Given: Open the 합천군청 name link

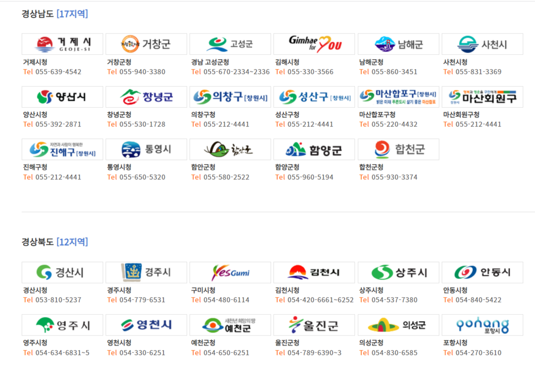Looking at the screenshot, I should click(371, 167).
